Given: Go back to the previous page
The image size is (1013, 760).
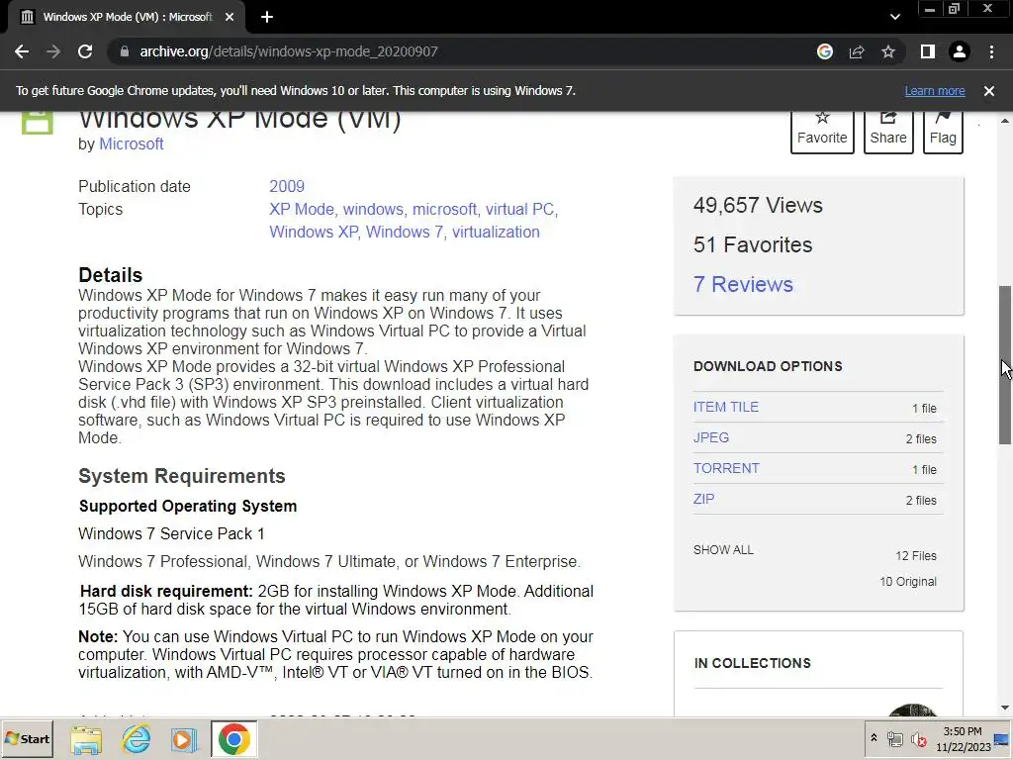Looking at the screenshot, I should click(22, 51).
